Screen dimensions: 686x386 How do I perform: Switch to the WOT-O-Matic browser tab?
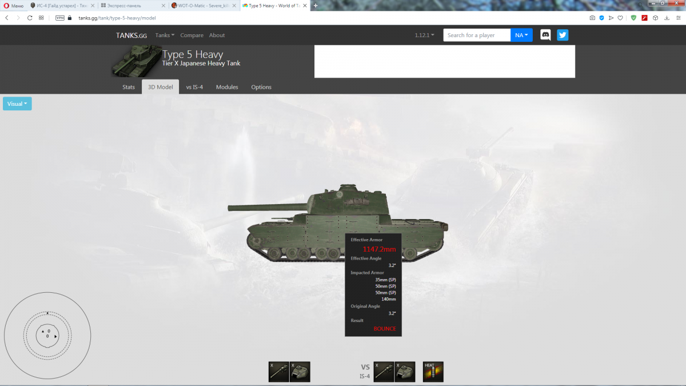pos(204,5)
